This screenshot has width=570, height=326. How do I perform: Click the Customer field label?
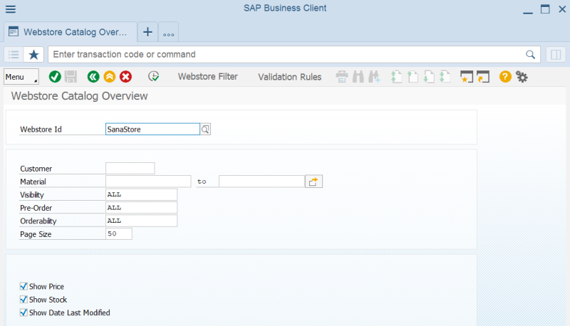36,169
